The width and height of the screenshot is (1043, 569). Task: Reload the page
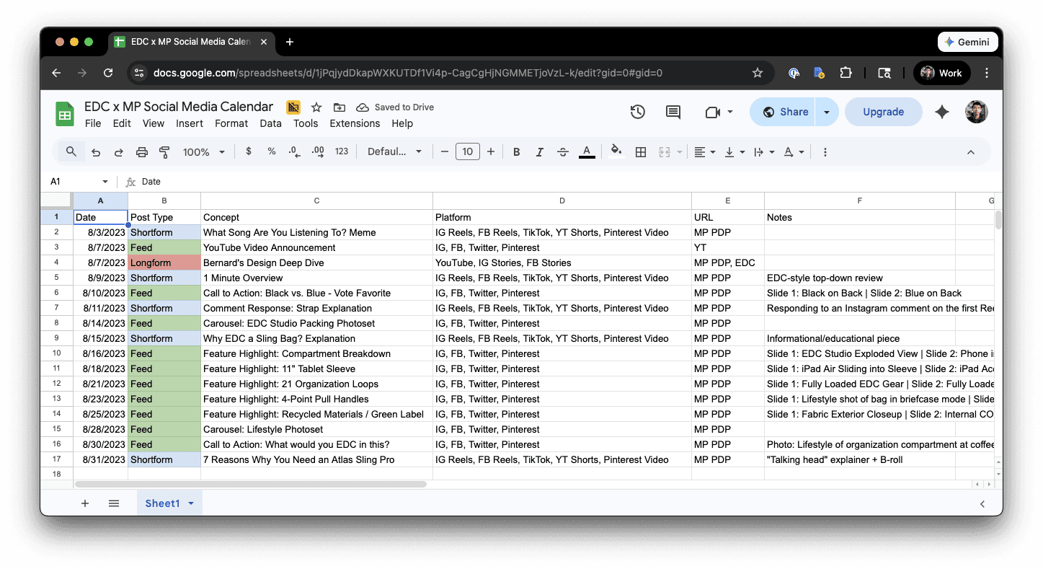pyautogui.click(x=108, y=73)
